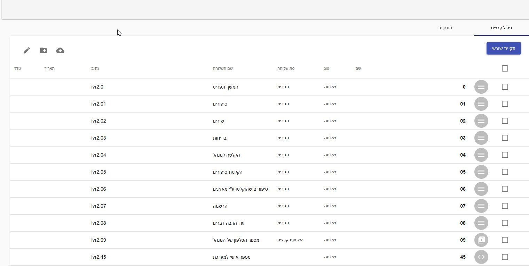Screen dimensions: 529x266
Task: Switch to the הודעות tab
Action: [445, 28]
